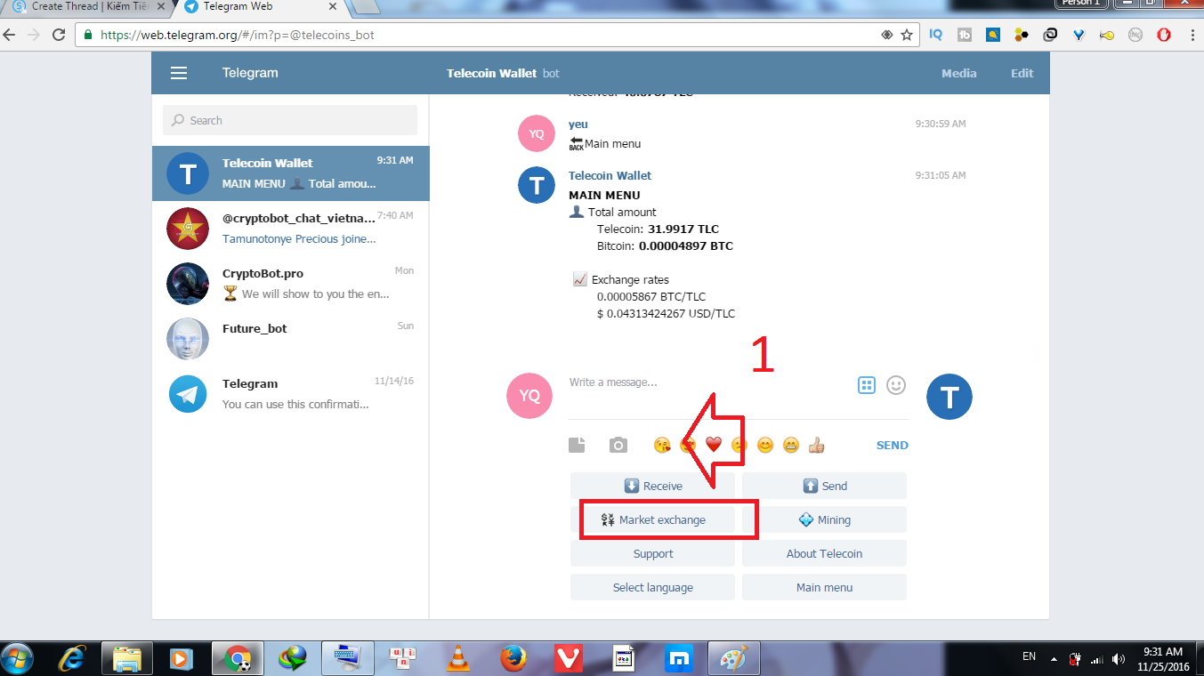Image resolution: width=1204 pixels, height=676 pixels.
Task: Open the Media link in chat header
Action: click(959, 74)
